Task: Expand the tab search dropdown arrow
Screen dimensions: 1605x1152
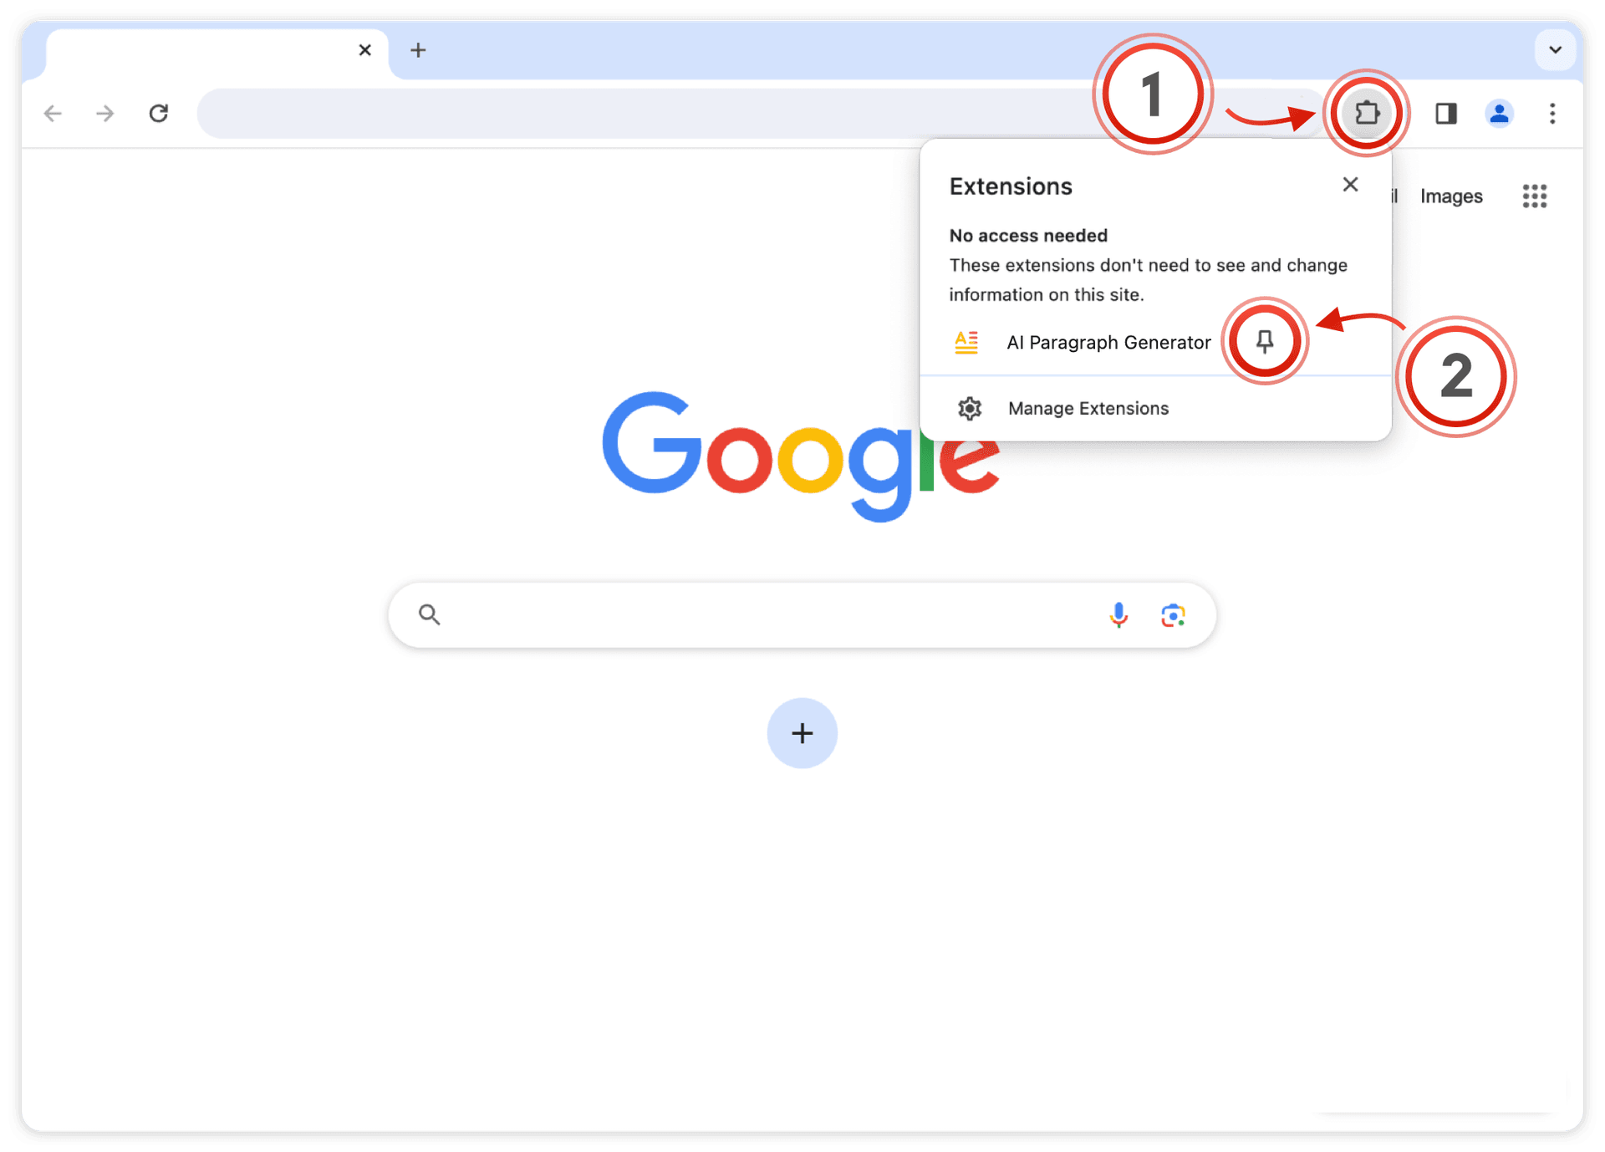Action: (x=1555, y=49)
